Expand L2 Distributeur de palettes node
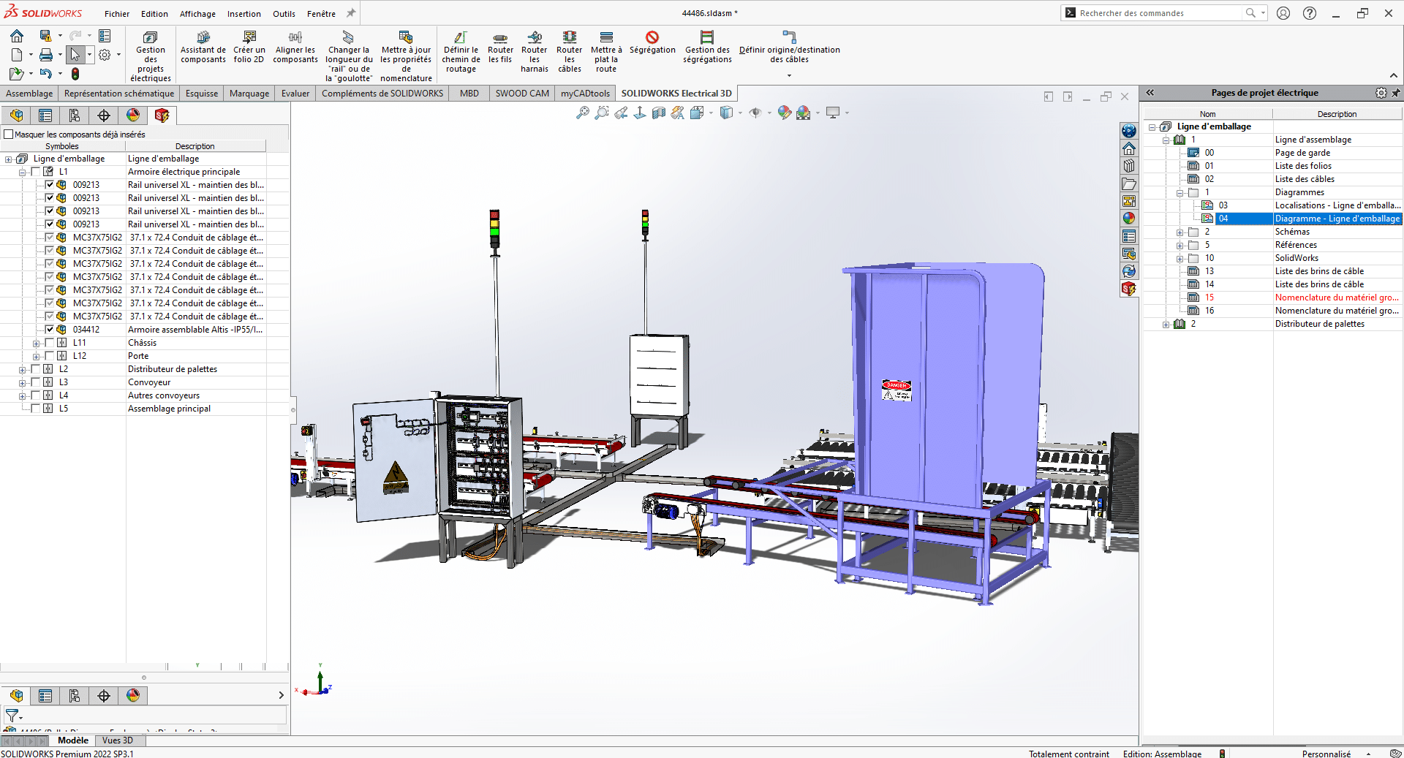The width and height of the screenshot is (1404, 758). [x=22, y=370]
